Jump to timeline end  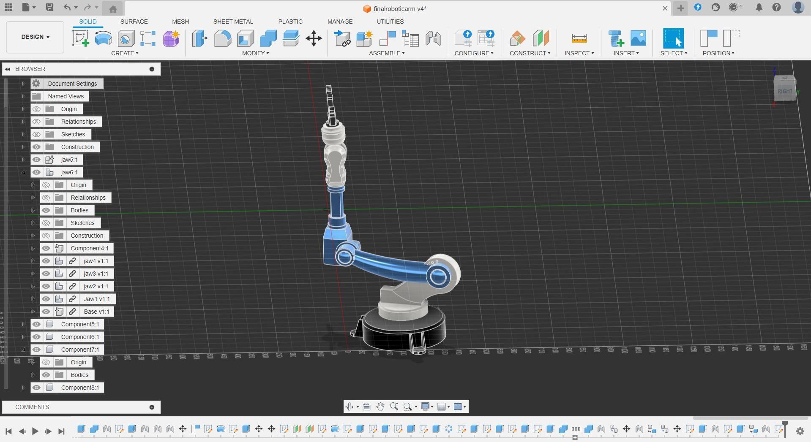point(61,431)
